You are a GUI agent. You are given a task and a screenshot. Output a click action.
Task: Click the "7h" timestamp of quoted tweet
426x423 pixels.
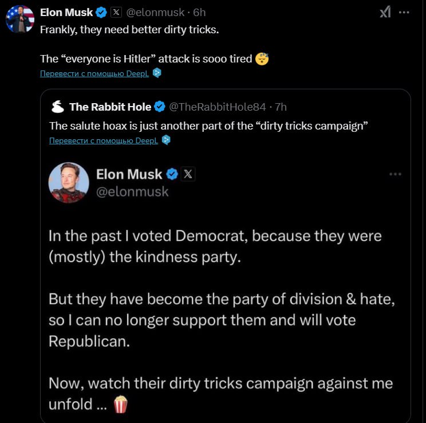coord(280,107)
